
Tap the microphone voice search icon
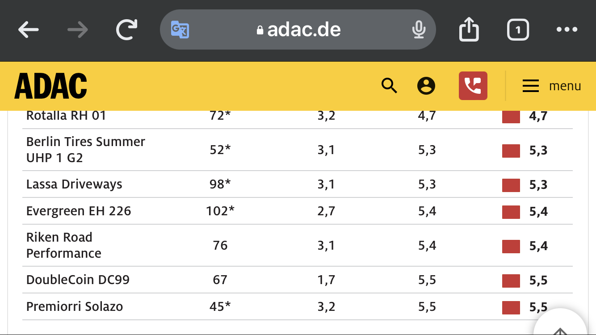pos(419,30)
